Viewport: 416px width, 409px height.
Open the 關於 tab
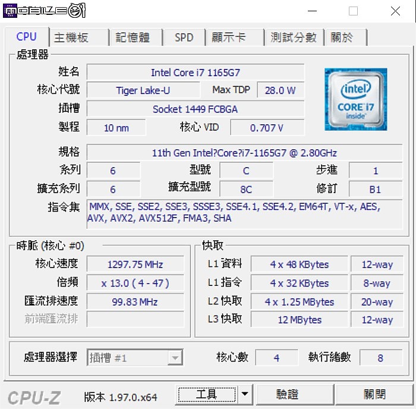coord(346,37)
